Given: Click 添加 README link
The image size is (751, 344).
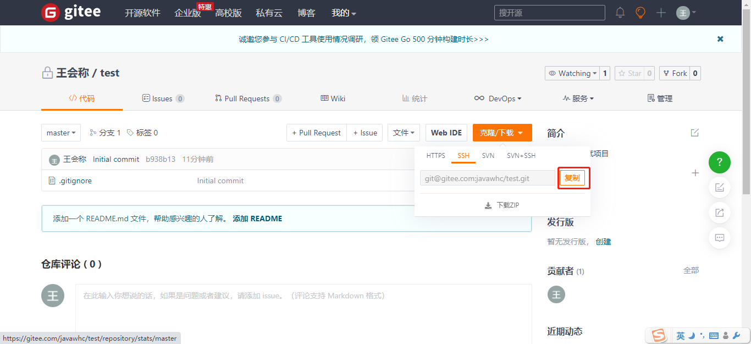Looking at the screenshot, I should coord(257,219).
